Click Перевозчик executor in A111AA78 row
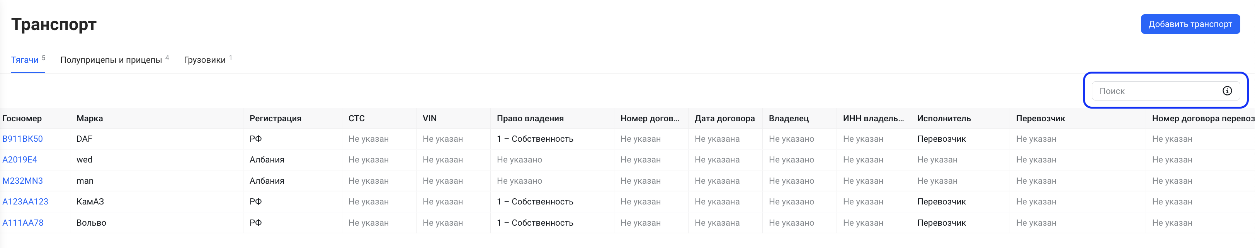 (941, 223)
